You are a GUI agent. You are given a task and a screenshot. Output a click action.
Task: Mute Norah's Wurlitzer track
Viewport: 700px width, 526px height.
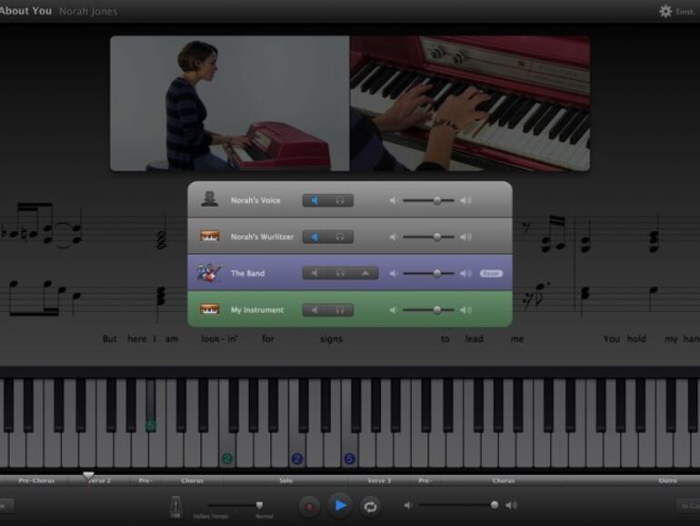pos(315,237)
